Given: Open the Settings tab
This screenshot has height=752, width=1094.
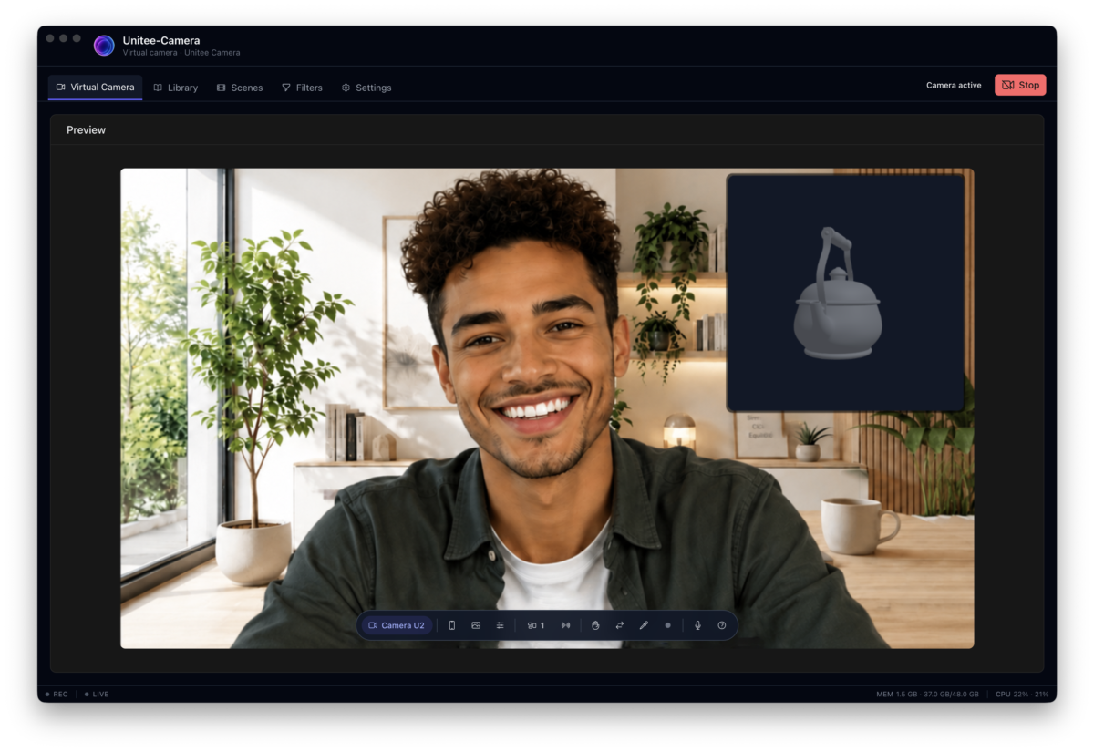Looking at the screenshot, I should 366,88.
